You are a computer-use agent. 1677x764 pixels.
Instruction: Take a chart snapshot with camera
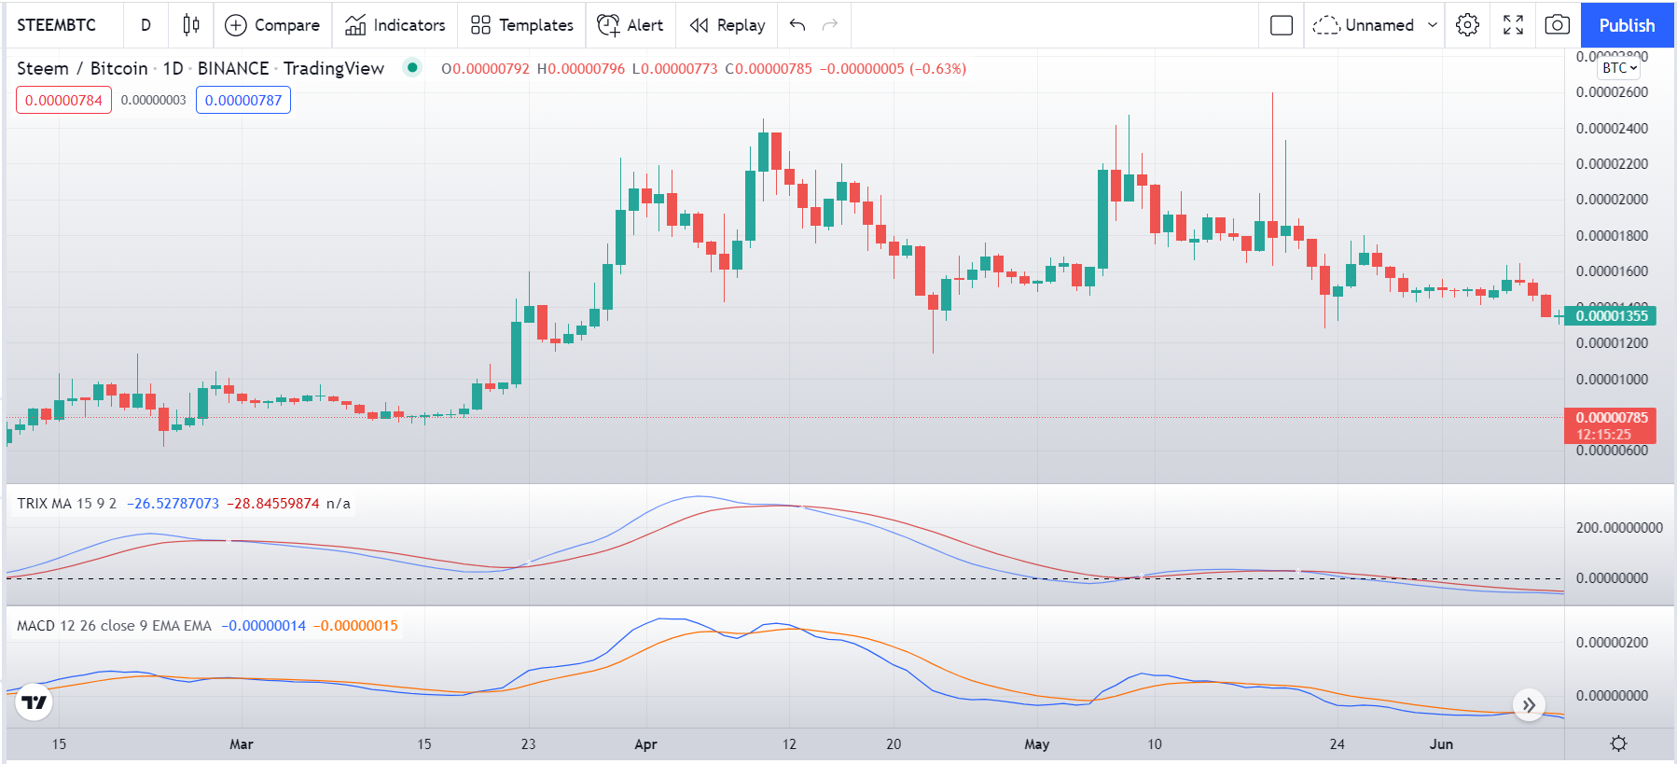[1557, 25]
